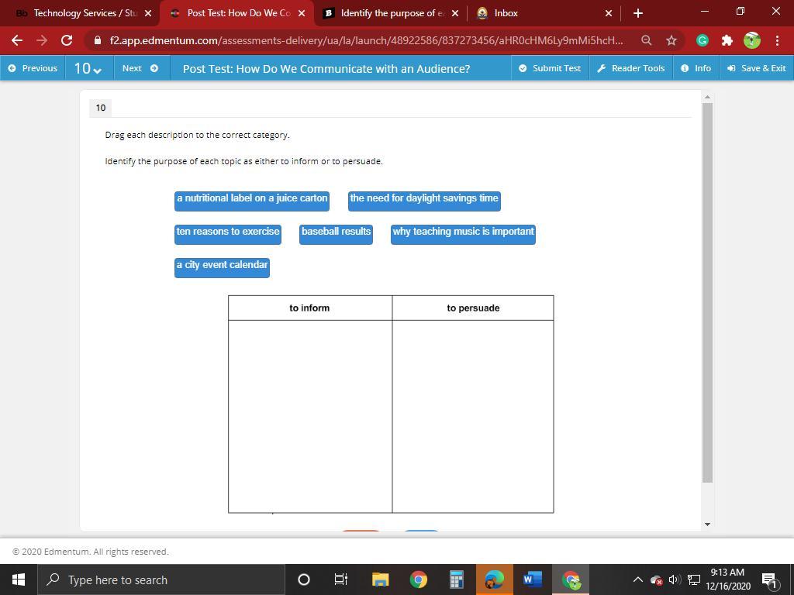Open Chrome three-dot menu

(777, 40)
